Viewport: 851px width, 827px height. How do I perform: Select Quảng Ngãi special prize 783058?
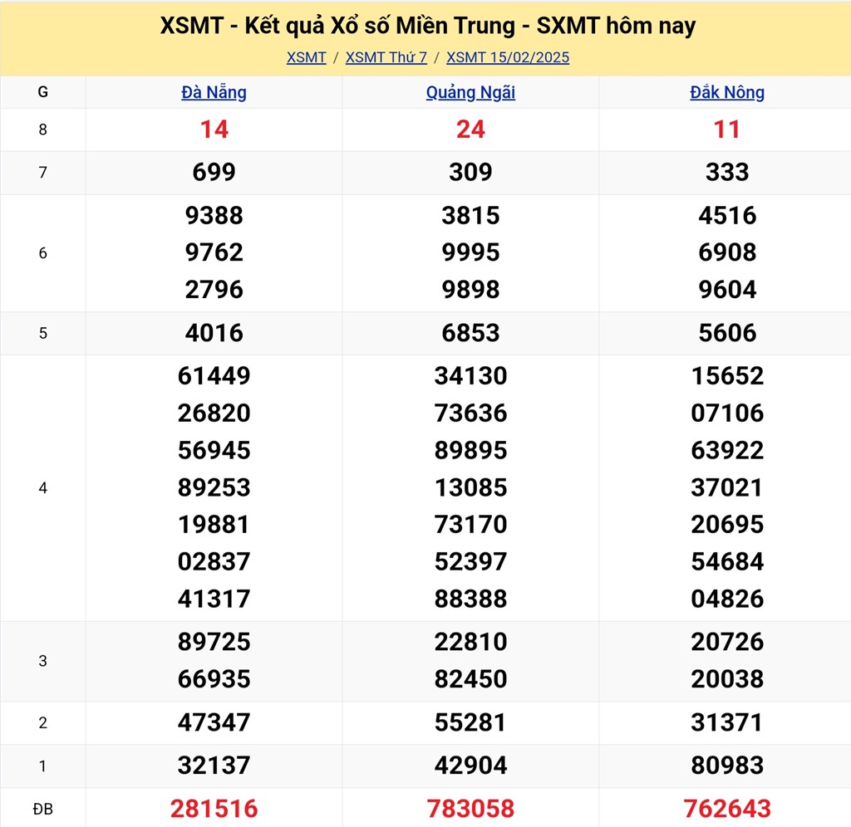[470, 808]
